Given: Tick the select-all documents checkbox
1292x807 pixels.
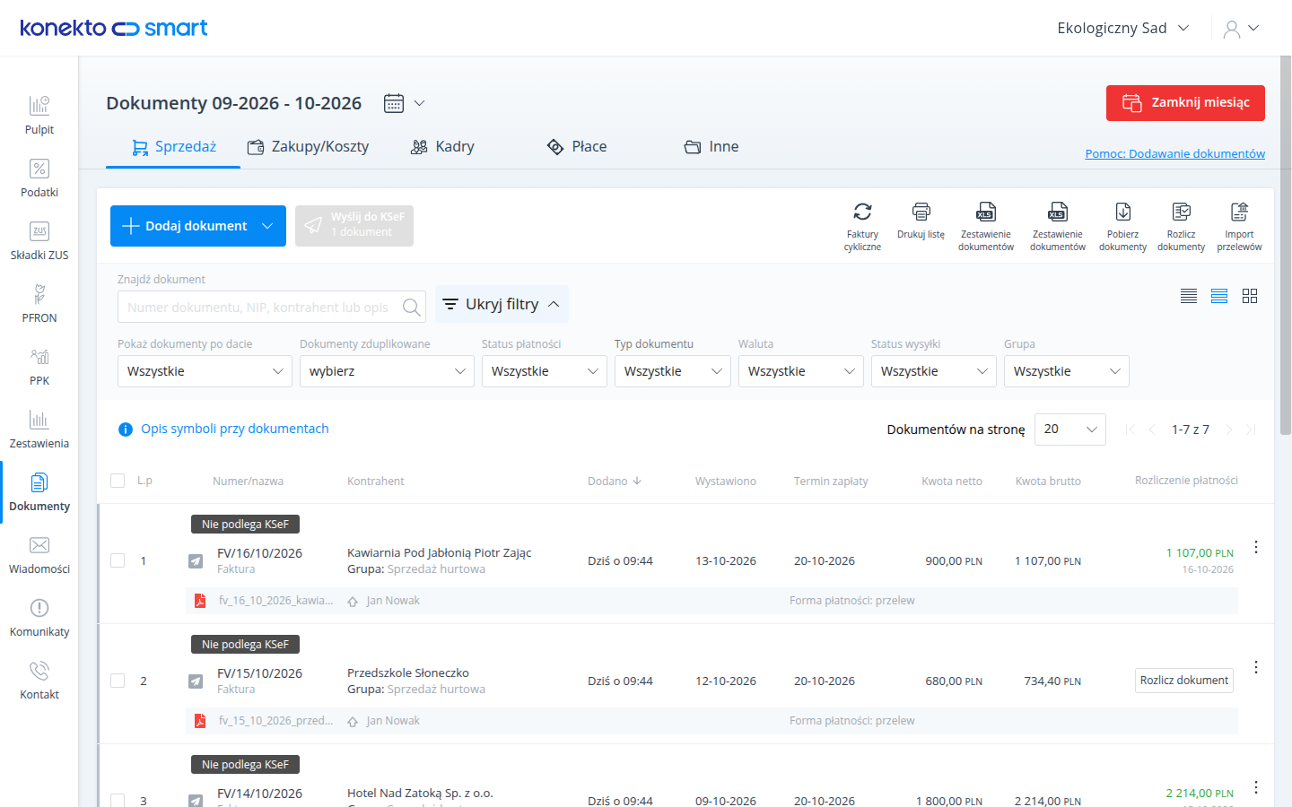Looking at the screenshot, I should coord(118,481).
